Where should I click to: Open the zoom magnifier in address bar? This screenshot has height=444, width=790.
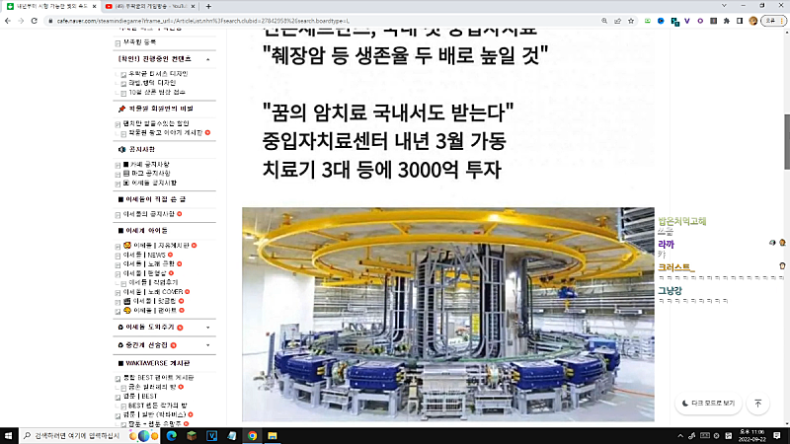pyautogui.click(x=604, y=21)
